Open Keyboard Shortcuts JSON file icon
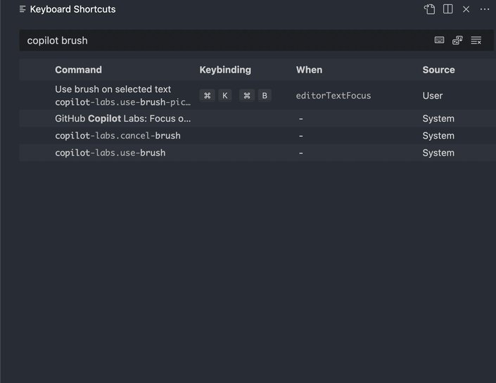Viewport: 496px width, 383px height. (x=429, y=9)
